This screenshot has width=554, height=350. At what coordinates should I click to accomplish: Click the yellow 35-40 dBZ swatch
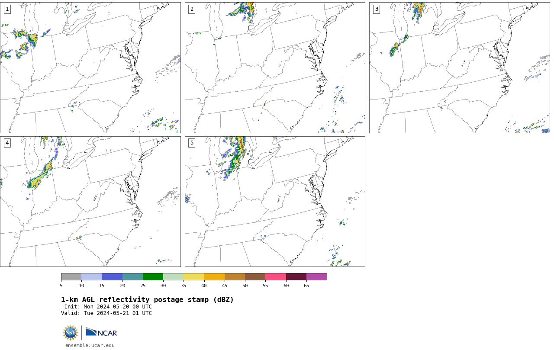[194, 277]
